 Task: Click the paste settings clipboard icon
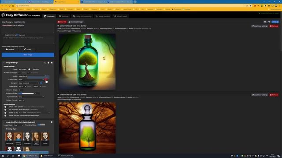click(48, 63)
